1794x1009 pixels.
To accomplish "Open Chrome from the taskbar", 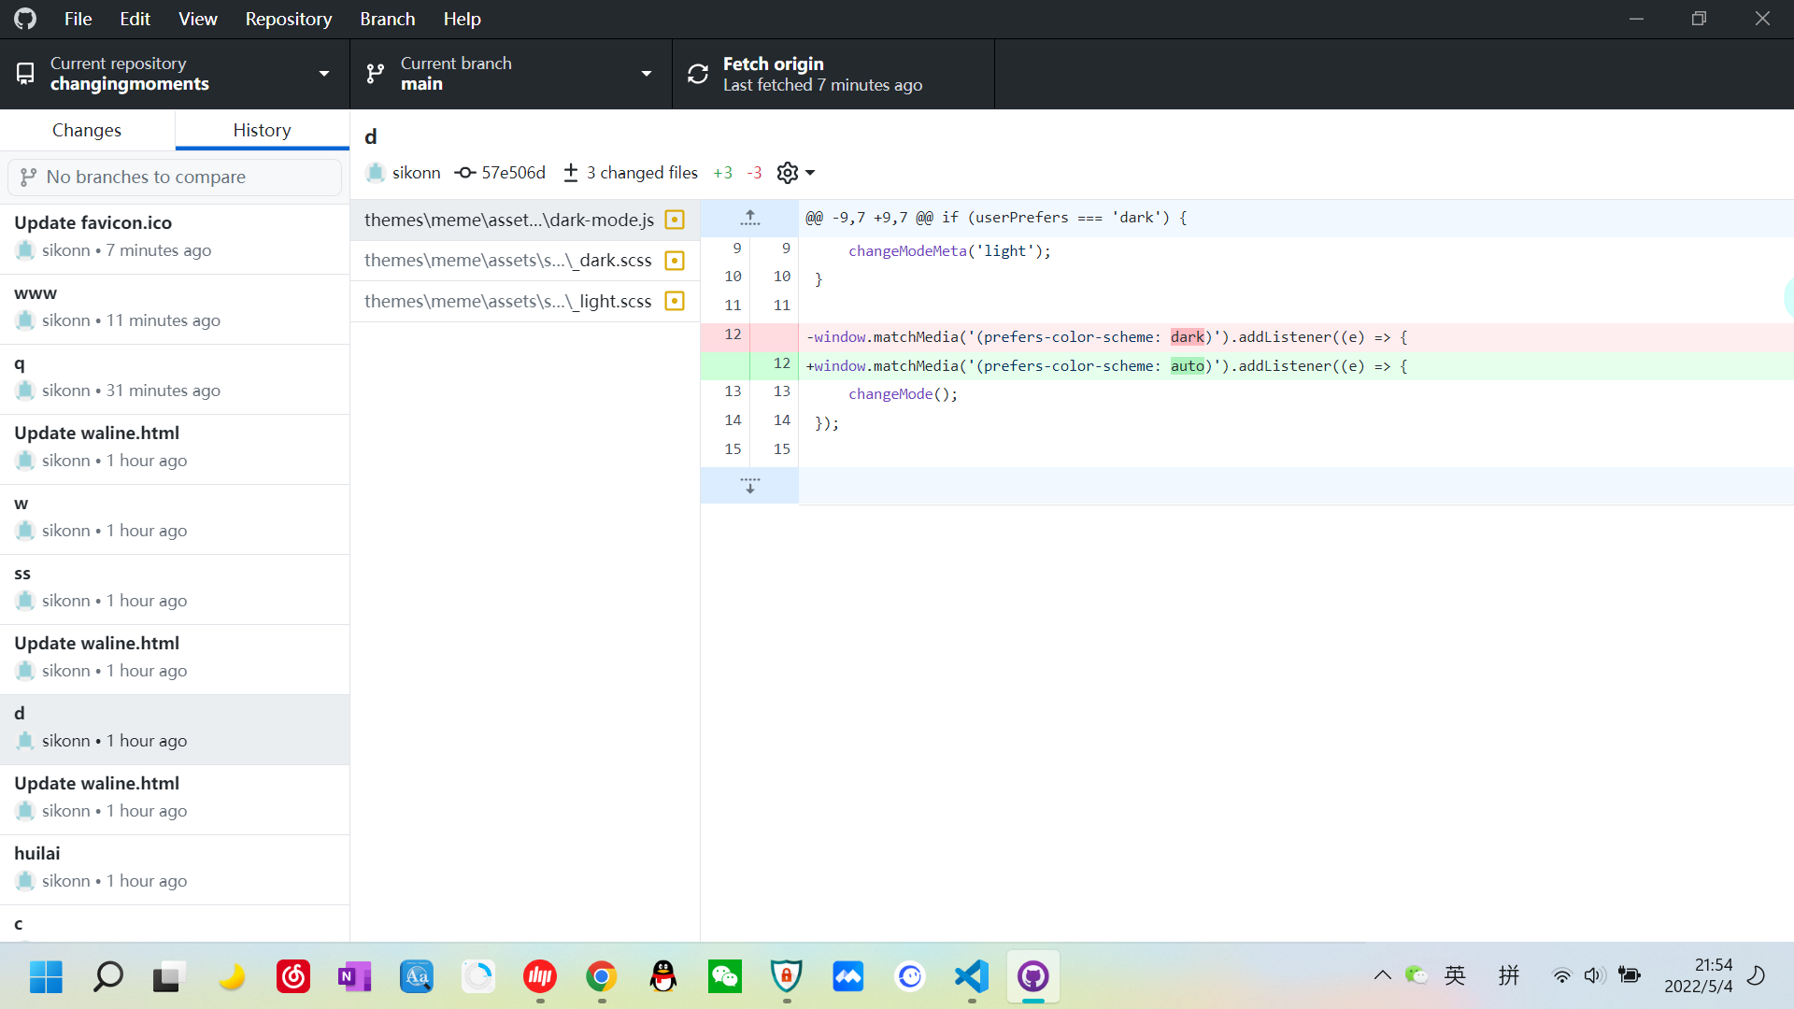I will [x=602, y=976].
